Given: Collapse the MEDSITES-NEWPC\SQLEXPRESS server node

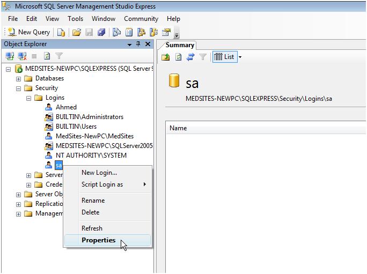Looking at the screenshot, I should click(x=9, y=69).
